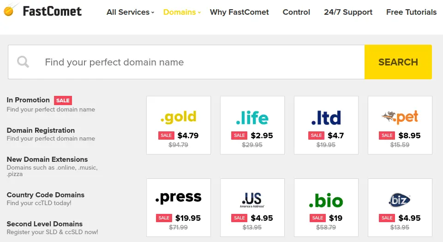Click the magnifying glass search icon
The height and width of the screenshot is (242, 443).
click(x=23, y=62)
